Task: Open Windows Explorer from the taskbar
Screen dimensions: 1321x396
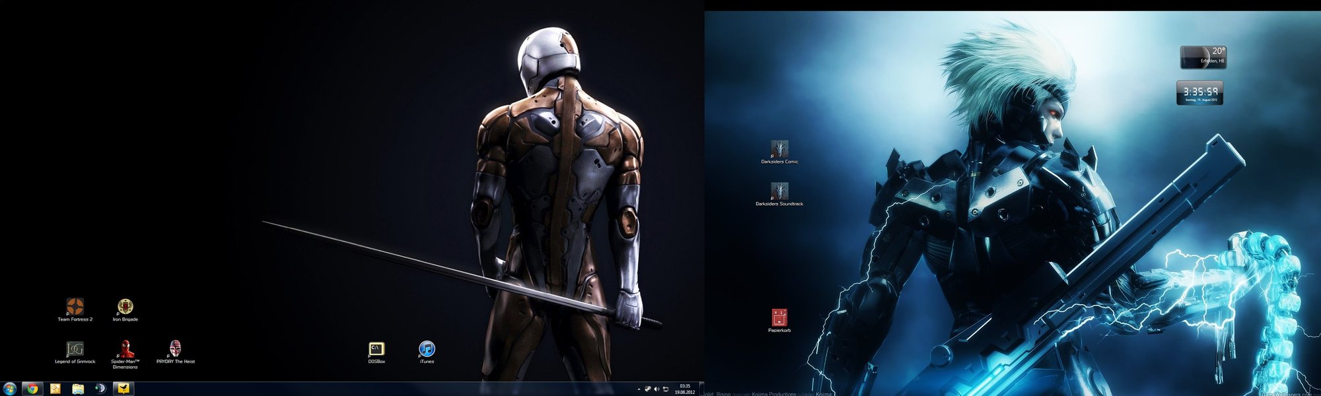Action: point(78,389)
